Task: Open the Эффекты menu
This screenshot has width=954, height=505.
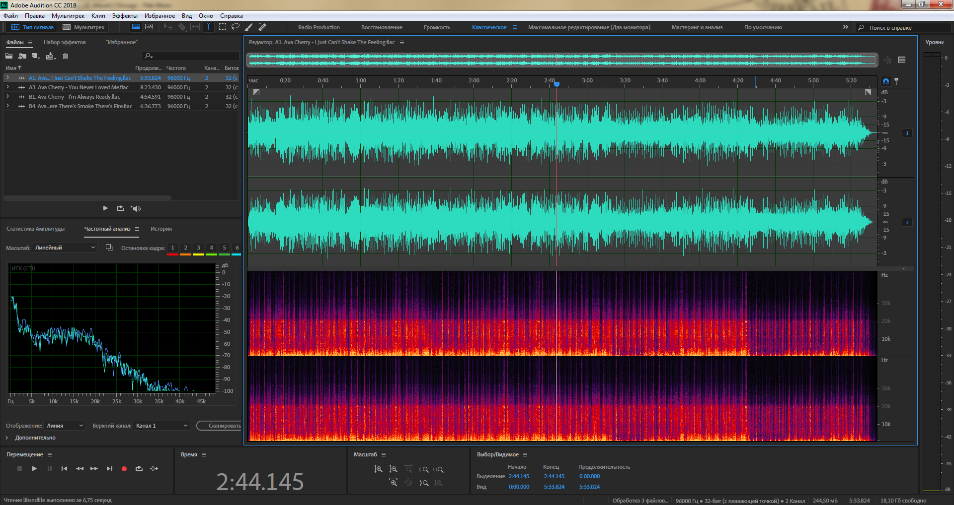Action: [125, 16]
